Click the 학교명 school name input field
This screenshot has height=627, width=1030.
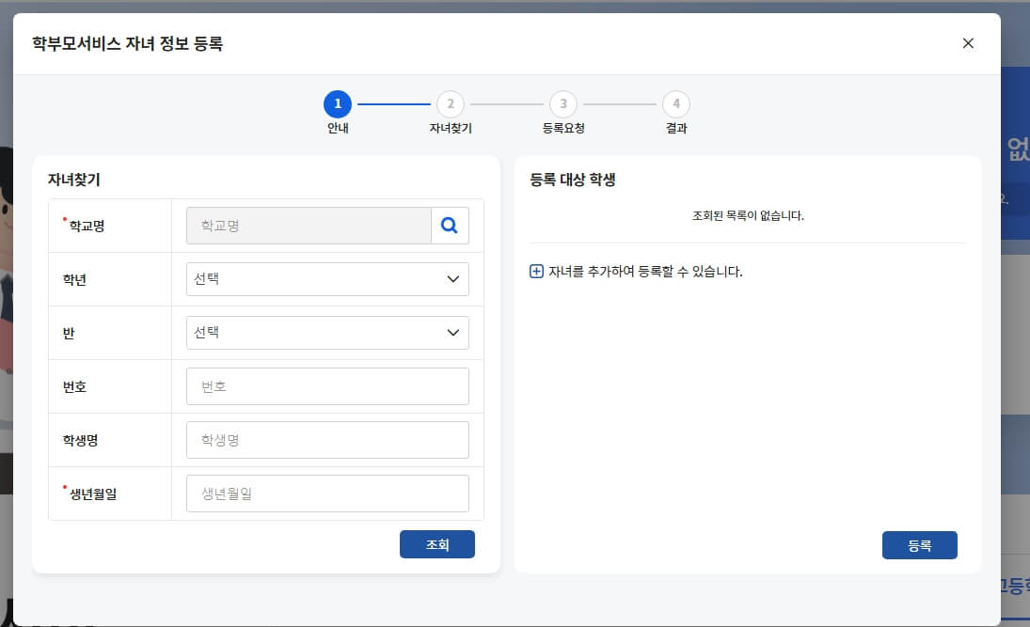click(x=310, y=225)
